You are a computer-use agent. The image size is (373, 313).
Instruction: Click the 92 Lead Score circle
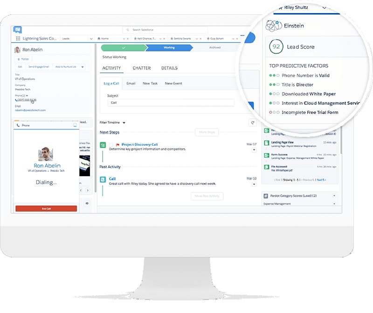tap(276, 47)
